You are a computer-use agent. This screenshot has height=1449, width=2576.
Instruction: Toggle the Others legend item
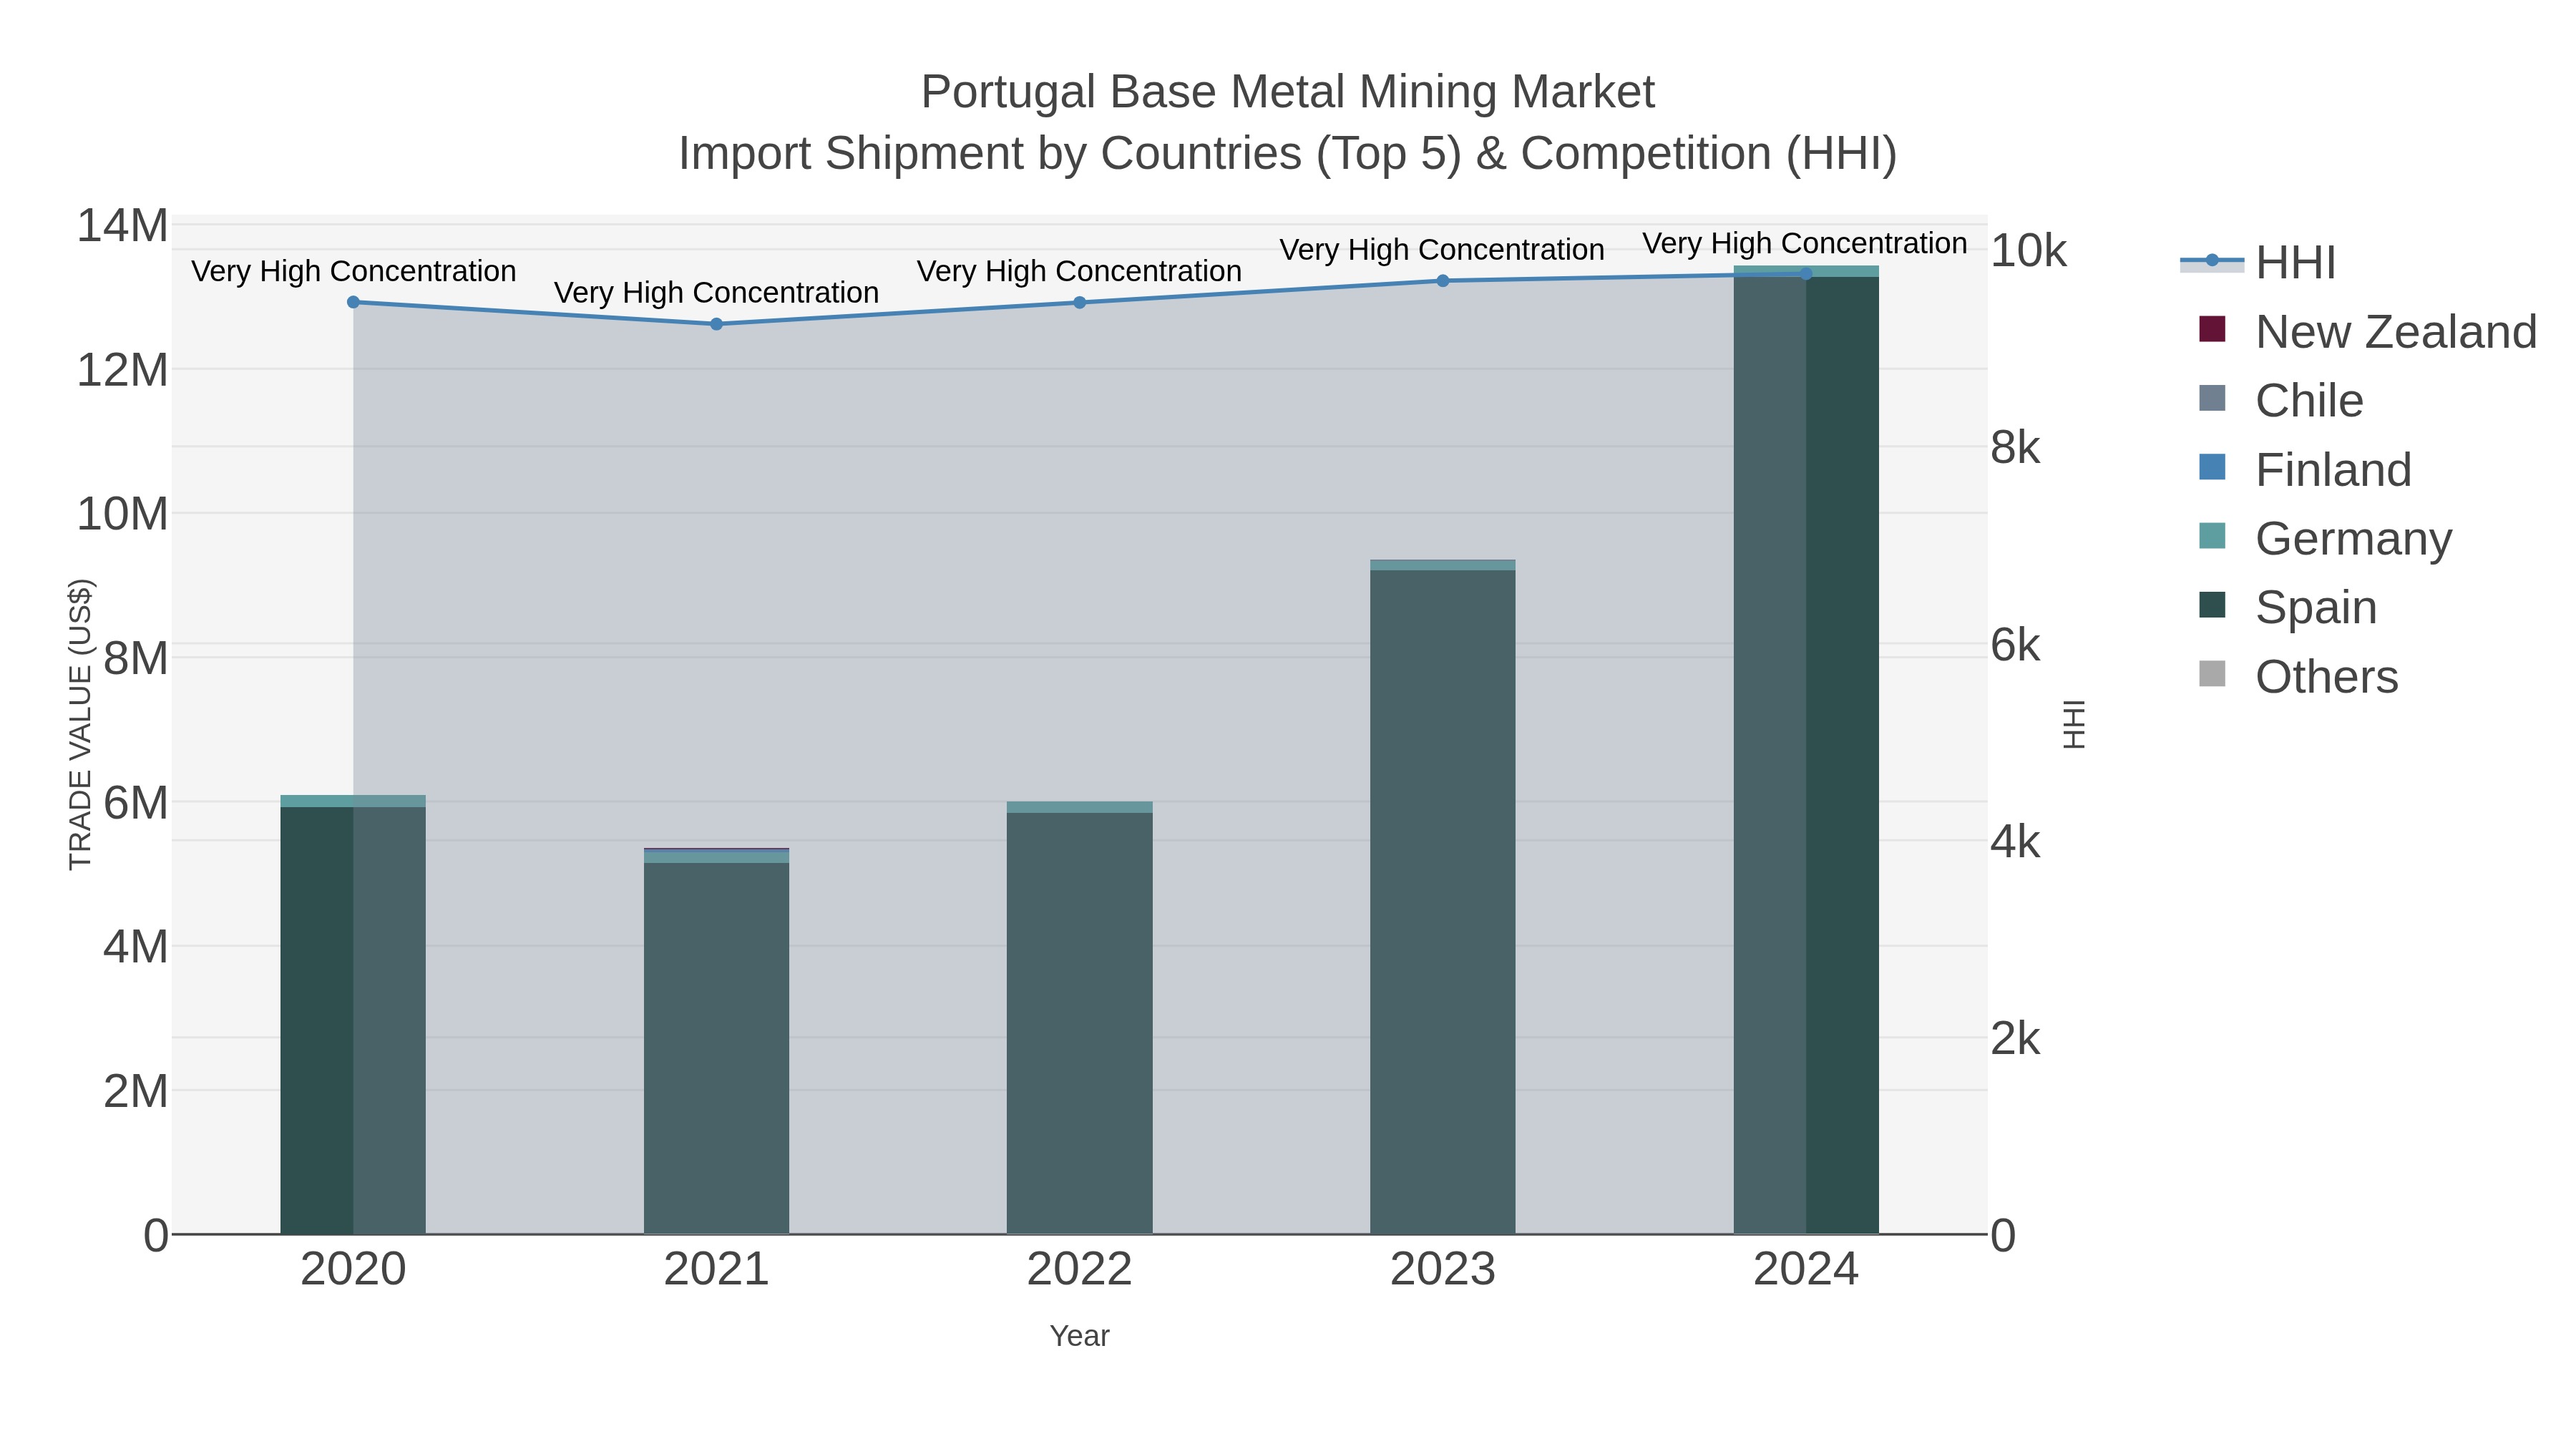click(2298, 676)
